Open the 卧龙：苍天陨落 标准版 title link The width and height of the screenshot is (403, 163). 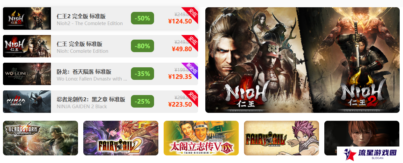[x=84, y=72]
